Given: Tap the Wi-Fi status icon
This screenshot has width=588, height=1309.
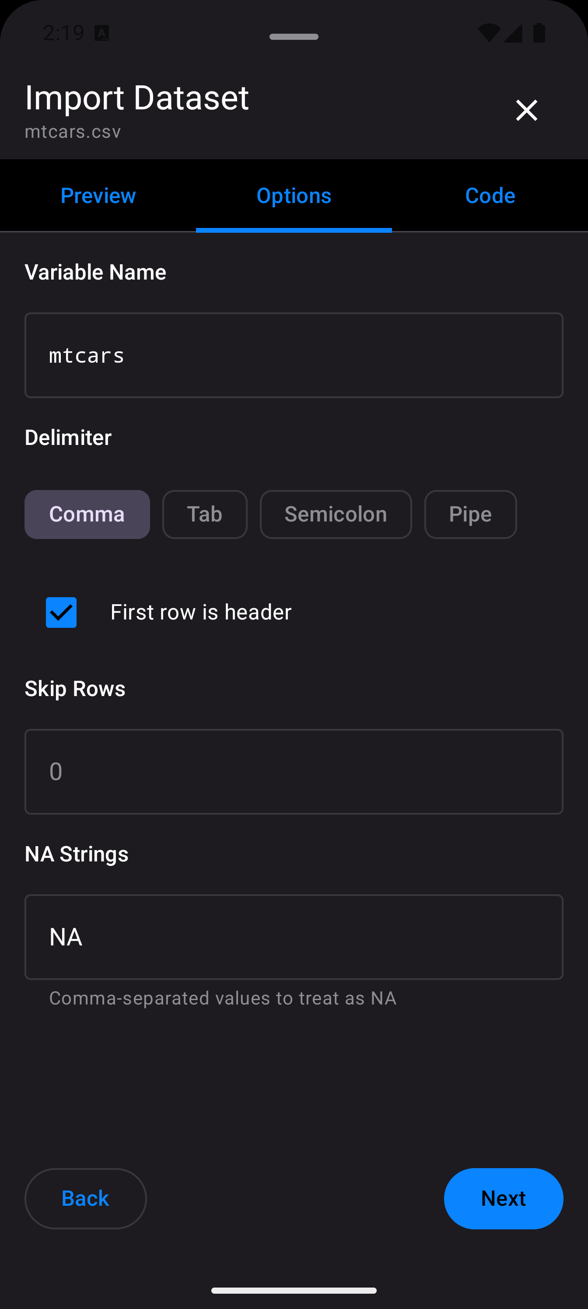Looking at the screenshot, I should pyautogui.click(x=488, y=33).
